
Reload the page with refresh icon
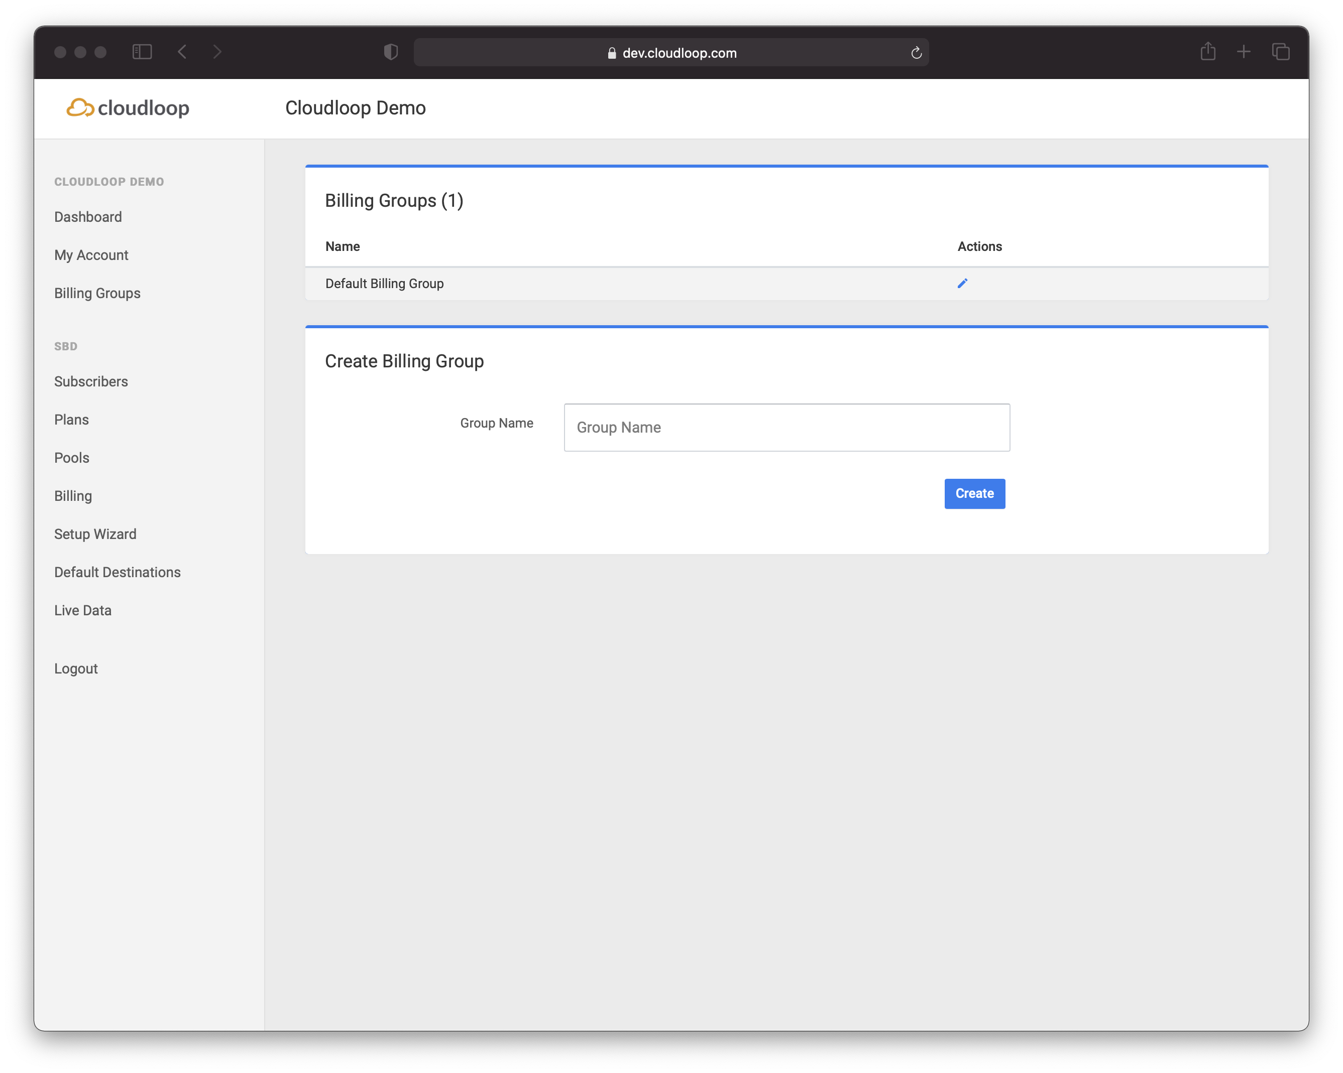916,53
